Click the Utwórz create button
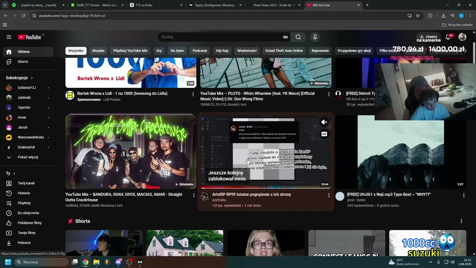The image size is (476, 268). (429, 37)
